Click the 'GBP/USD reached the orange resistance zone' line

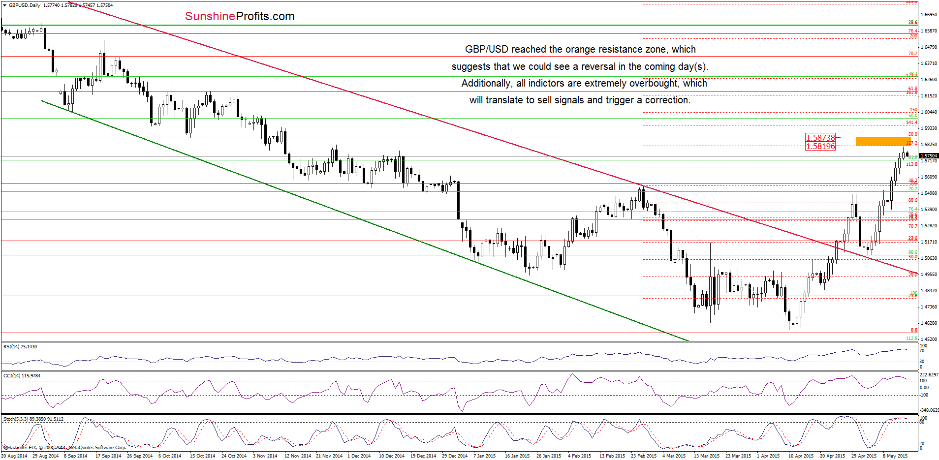[580, 49]
